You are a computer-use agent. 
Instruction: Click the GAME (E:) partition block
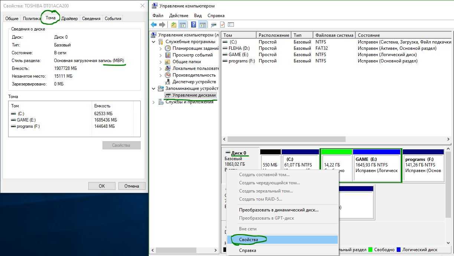(x=376, y=165)
